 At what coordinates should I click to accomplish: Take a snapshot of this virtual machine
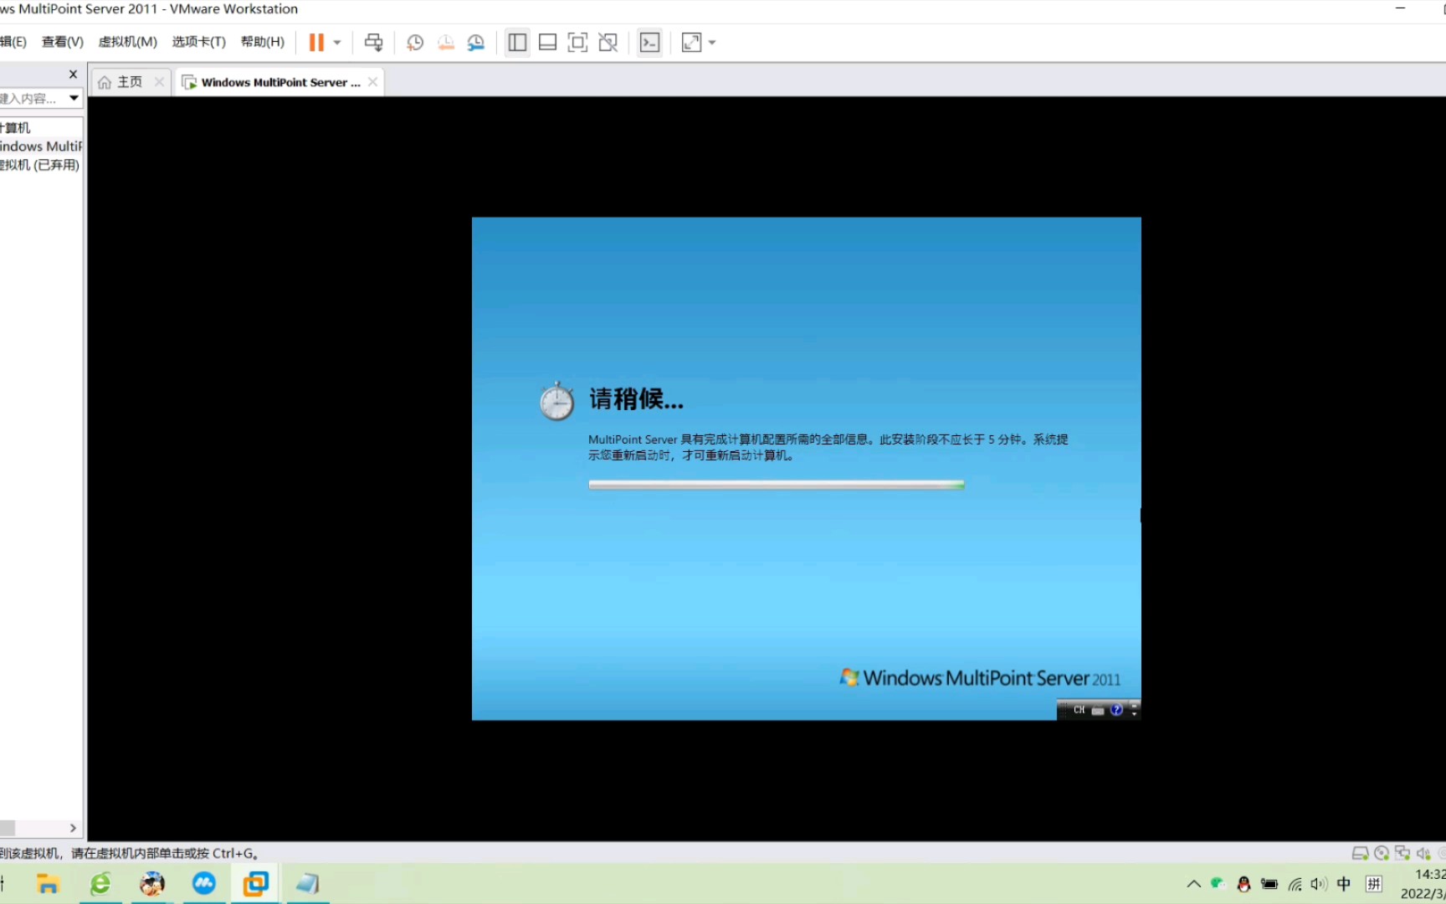(x=415, y=43)
